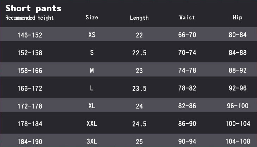Select the XXL size cell
Image resolution: width=257 pixels, height=147 pixels.
click(x=92, y=124)
